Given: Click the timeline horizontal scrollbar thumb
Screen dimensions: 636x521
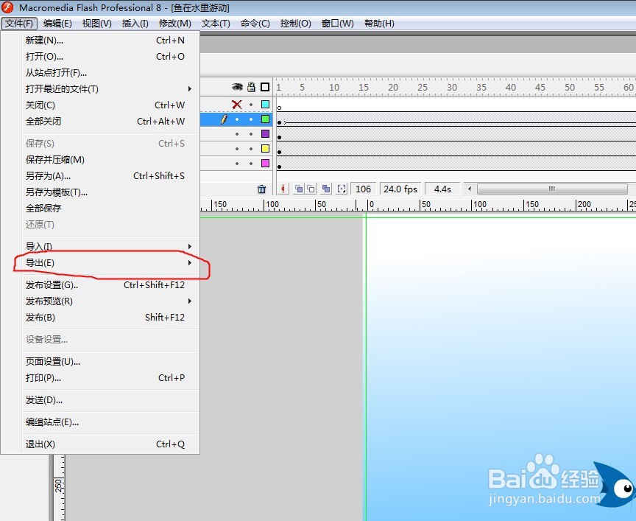Looking at the screenshot, I should 552,189.
